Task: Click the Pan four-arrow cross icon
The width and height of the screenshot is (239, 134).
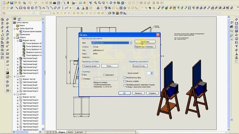Action: [115, 3]
